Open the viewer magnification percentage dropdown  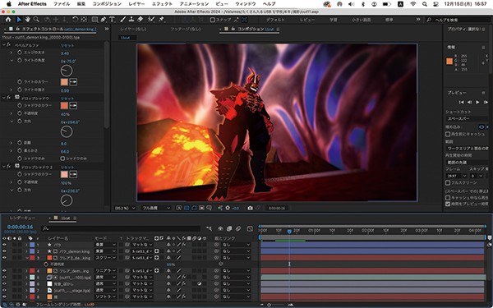(x=125, y=208)
